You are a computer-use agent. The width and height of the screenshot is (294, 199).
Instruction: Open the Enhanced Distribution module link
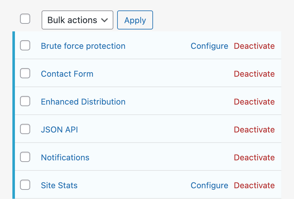tap(83, 102)
